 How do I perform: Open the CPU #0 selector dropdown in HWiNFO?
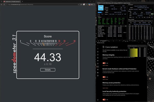[100, 12]
